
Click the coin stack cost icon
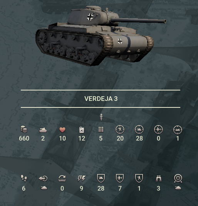point(24,129)
